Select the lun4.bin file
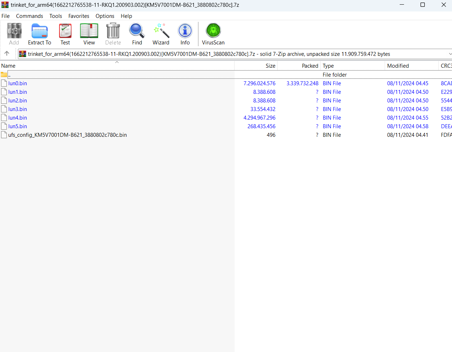 tap(17, 117)
